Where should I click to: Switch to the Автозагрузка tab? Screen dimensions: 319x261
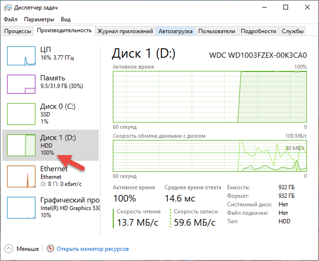pos(175,31)
